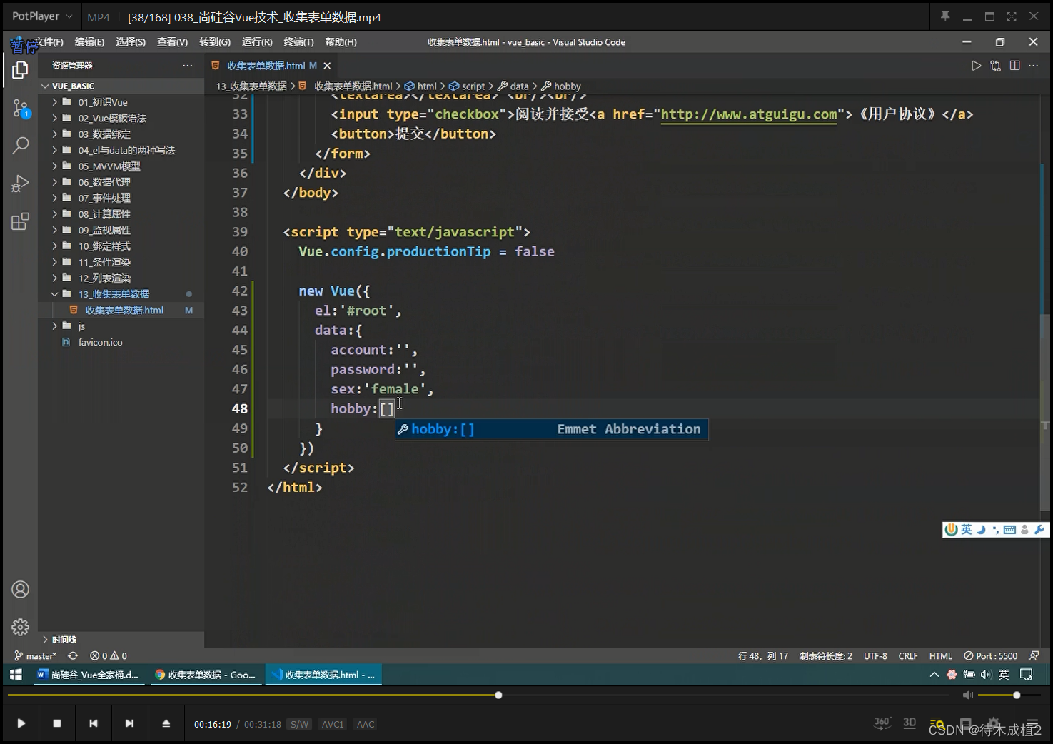Click errors and warnings status indicator

coord(109,655)
